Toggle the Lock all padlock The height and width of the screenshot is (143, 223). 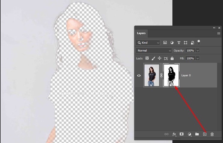tap(172, 58)
